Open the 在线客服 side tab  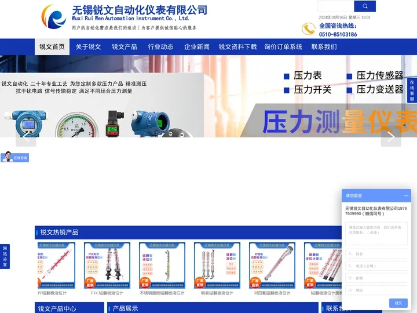[x=412, y=90]
